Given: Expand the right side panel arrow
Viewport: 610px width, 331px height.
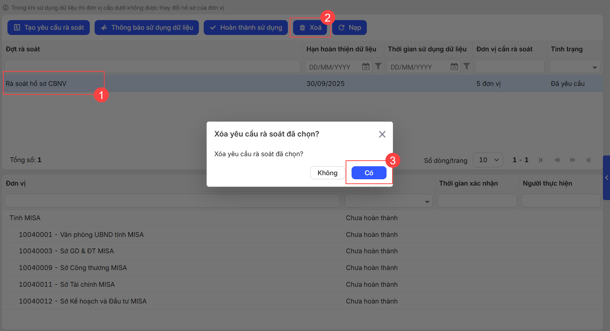Looking at the screenshot, I should click(606, 178).
